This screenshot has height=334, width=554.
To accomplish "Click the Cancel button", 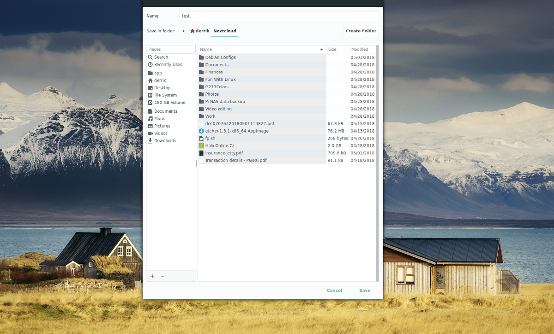I will 334,291.
